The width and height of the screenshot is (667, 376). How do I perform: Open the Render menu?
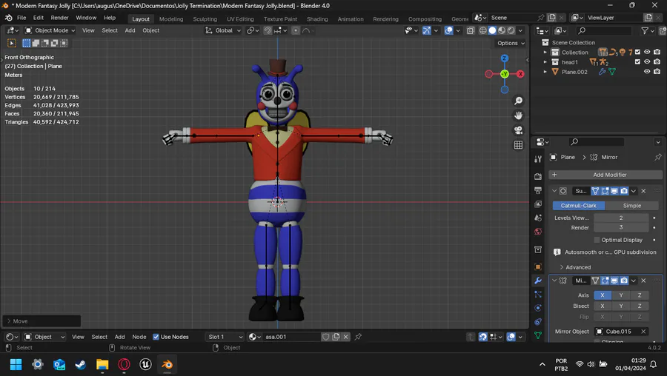point(59,18)
